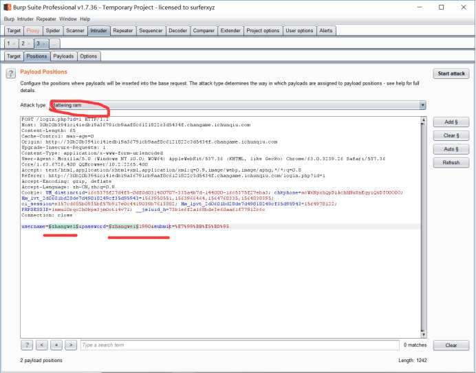Open the Alerts tab
This screenshot has height=373, width=476.
coord(326,31)
